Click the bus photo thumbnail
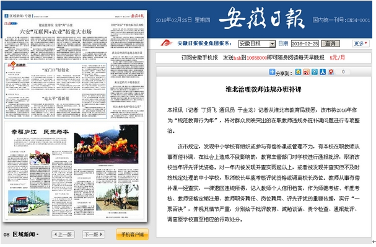The image size is (376, 247). point(28,203)
